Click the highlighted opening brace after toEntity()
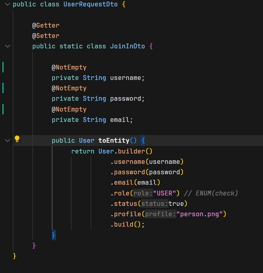The image size is (263, 273). click(x=143, y=141)
